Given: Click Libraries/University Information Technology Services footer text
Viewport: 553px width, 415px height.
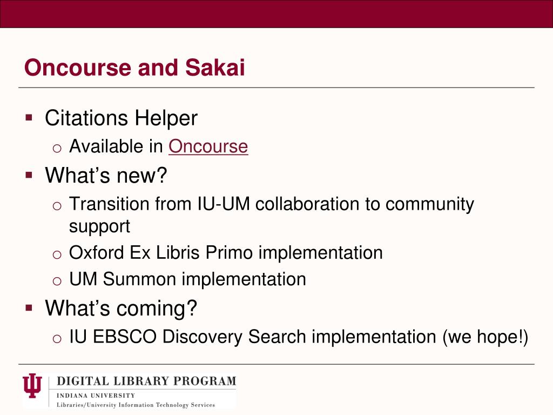Looking at the screenshot, I should (136, 405).
